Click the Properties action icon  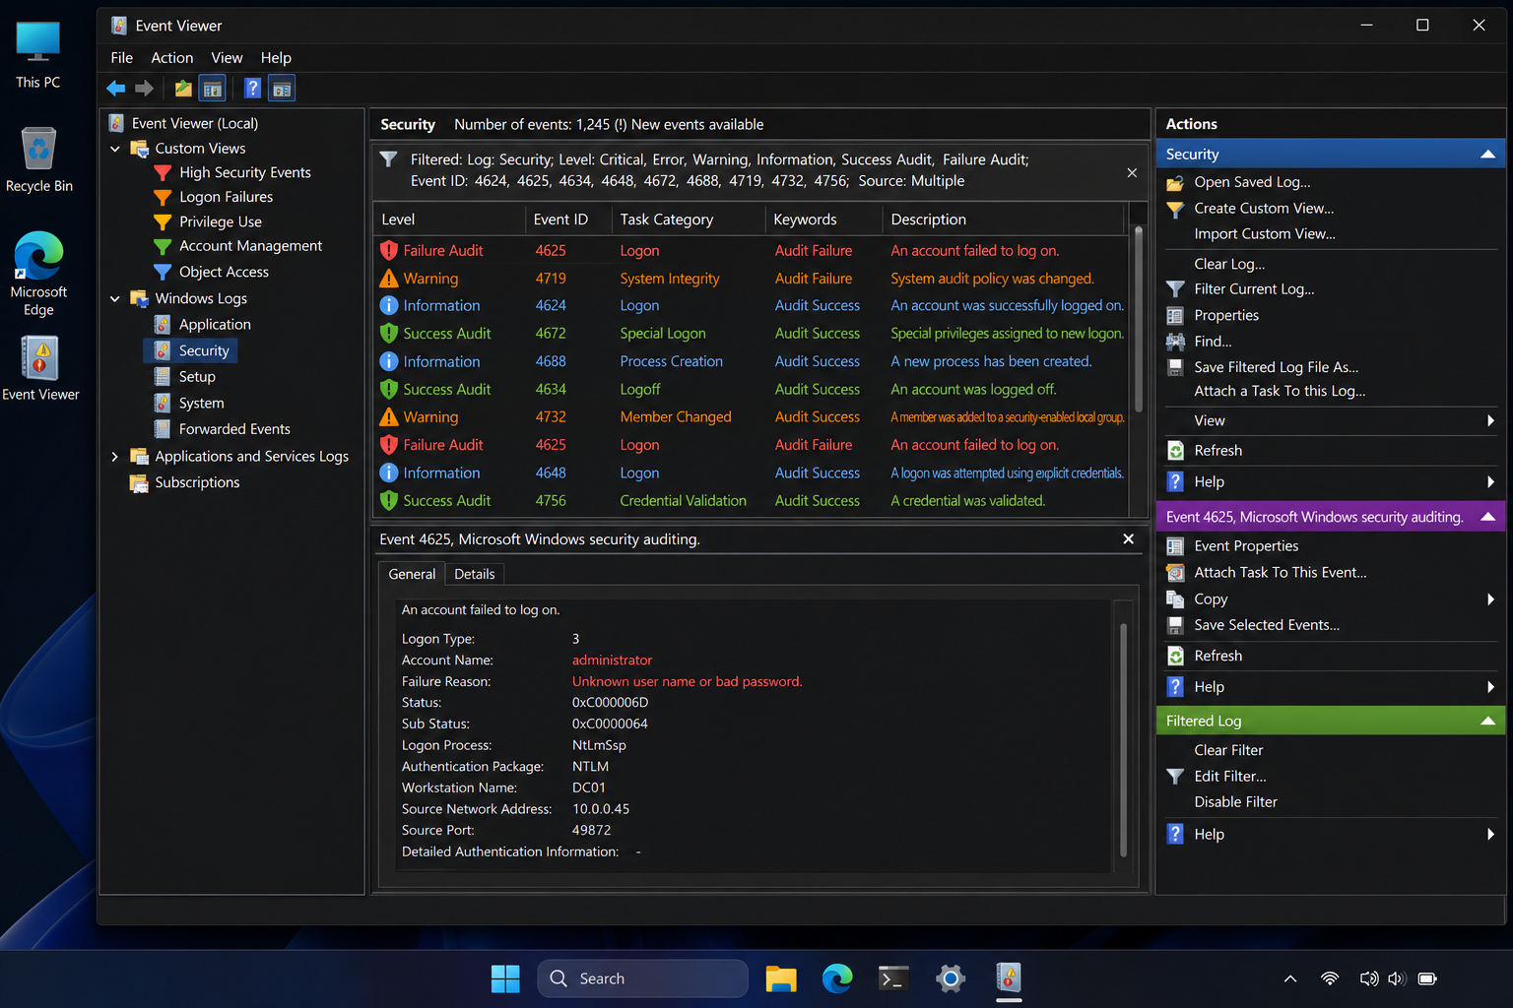click(x=1175, y=316)
